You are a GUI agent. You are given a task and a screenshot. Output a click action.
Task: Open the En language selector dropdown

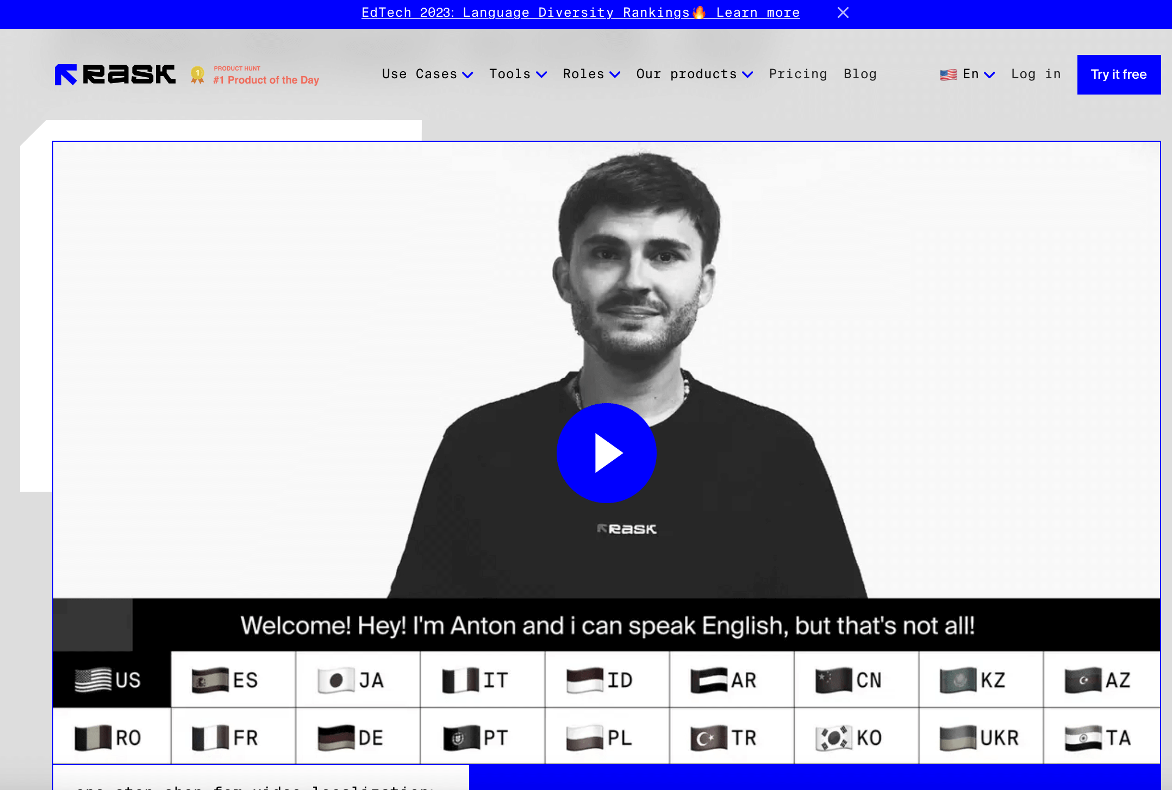coord(968,74)
